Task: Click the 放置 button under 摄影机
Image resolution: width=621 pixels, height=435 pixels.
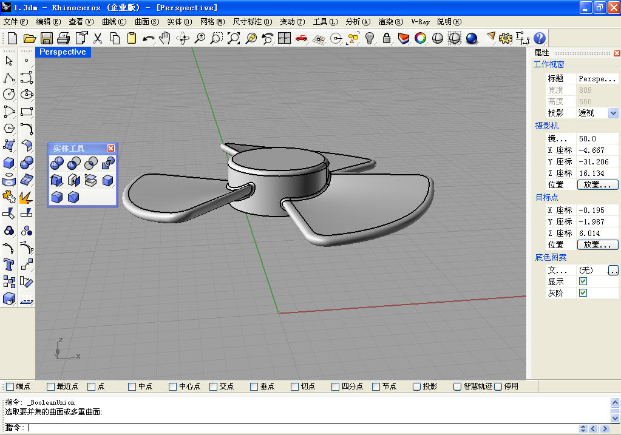Action: point(597,184)
